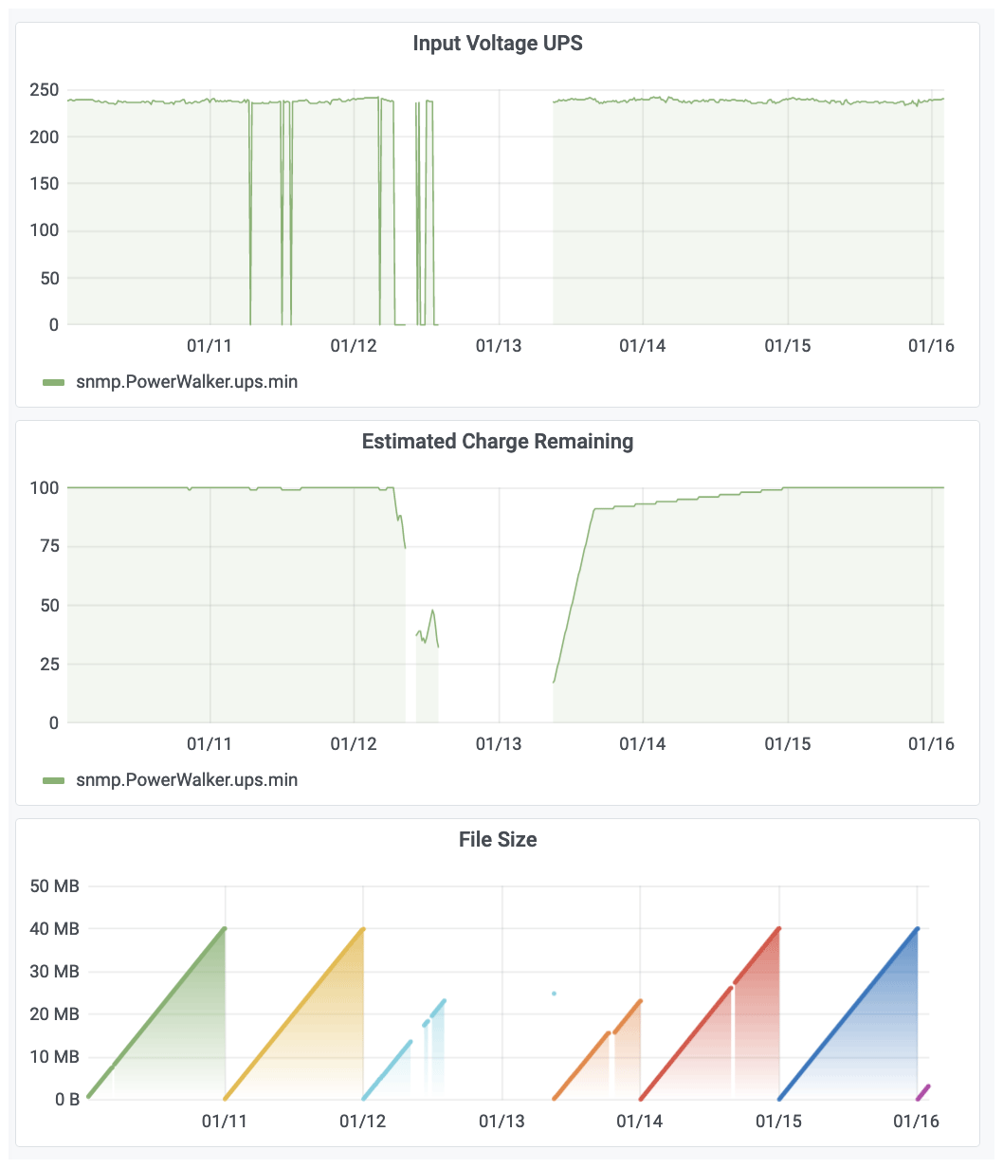Toggle snmp.PowerWalker.ups.min legend label in Input Voltage panel

187,382
